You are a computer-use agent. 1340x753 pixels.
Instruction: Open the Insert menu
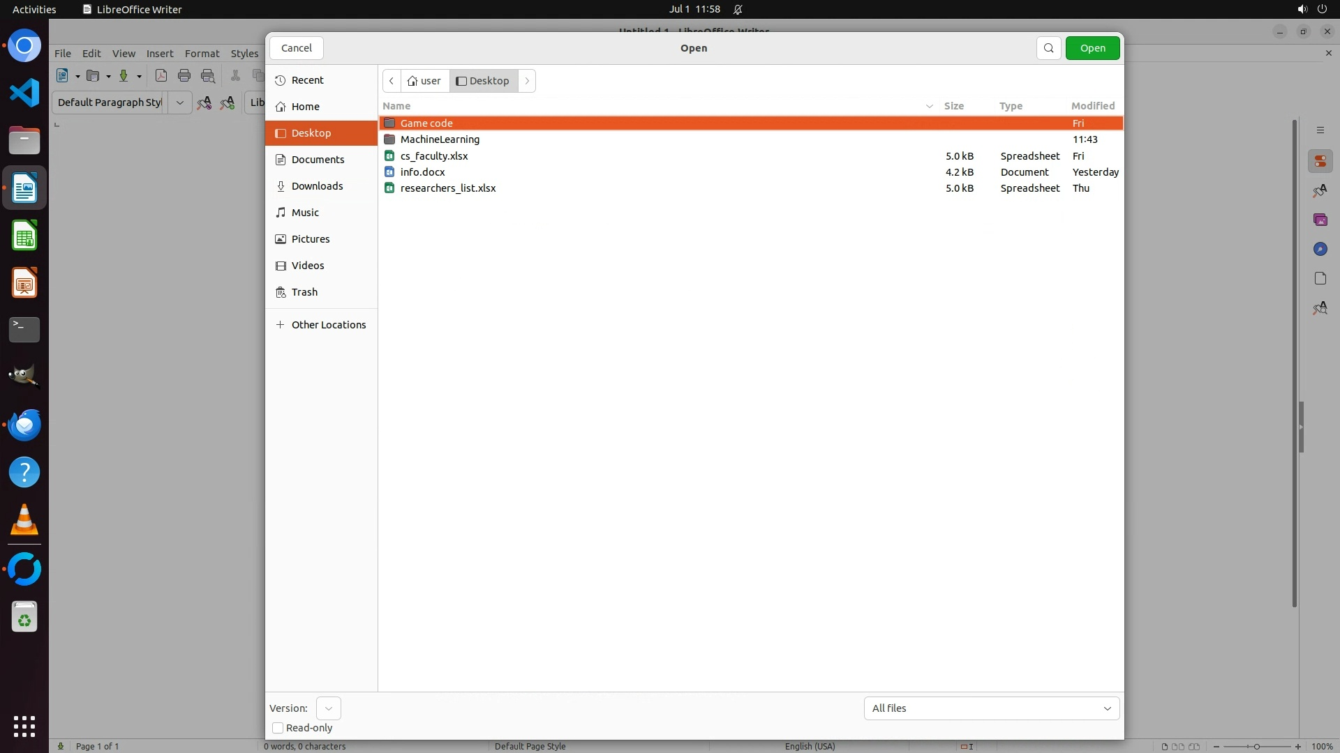(159, 54)
